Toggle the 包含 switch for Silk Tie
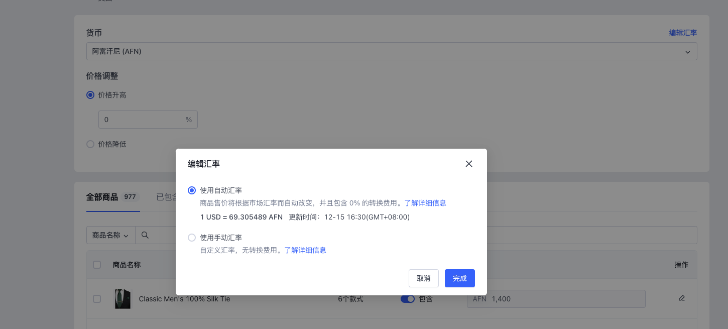The height and width of the screenshot is (329, 728). tap(407, 299)
